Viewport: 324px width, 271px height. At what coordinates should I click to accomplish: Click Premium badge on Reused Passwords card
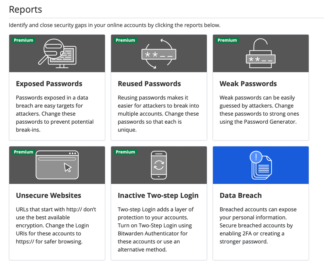click(x=125, y=40)
